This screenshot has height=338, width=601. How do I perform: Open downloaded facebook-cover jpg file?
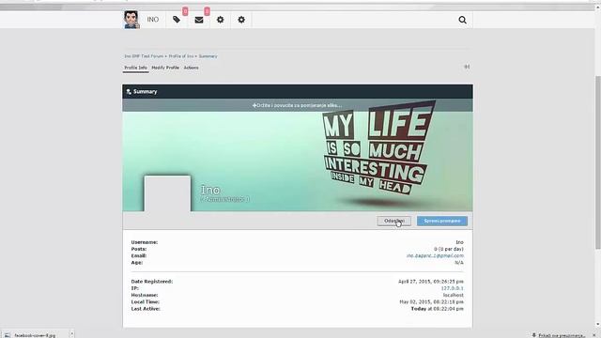(x=35, y=335)
